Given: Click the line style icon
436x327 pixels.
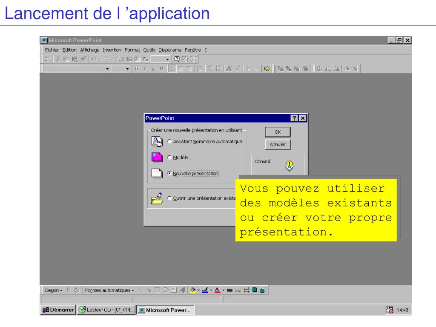Looking at the screenshot, I should (x=229, y=290).
